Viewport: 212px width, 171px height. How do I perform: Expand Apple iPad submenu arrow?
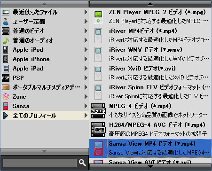coord(86,69)
